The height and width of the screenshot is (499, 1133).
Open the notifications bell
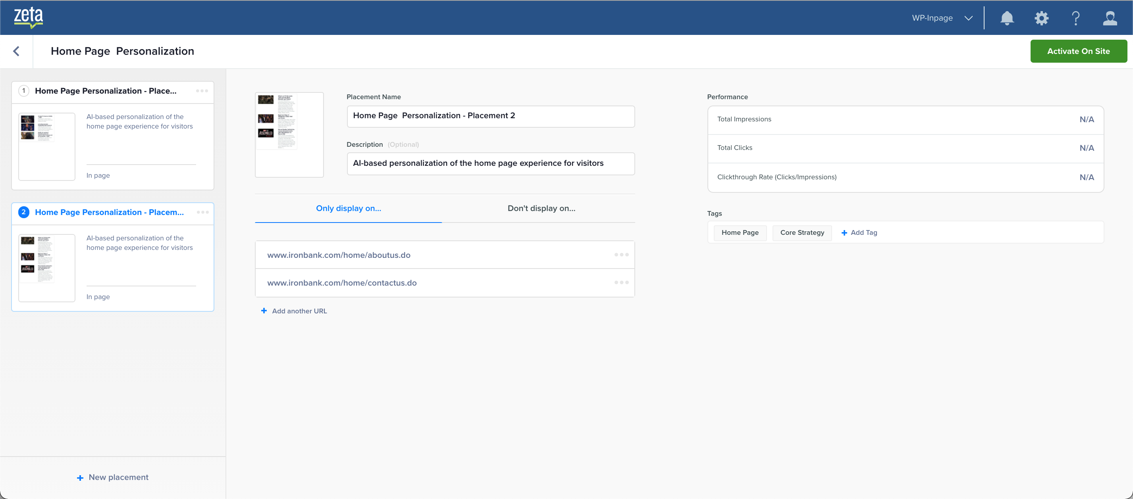[x=1007, y=18]
